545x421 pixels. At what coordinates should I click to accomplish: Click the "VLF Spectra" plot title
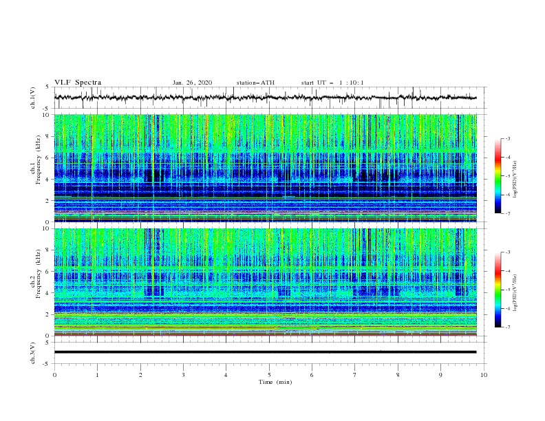[78, 83]
